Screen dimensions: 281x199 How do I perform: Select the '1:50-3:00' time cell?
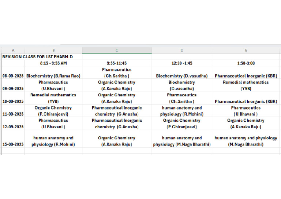[x=246, y=63]
